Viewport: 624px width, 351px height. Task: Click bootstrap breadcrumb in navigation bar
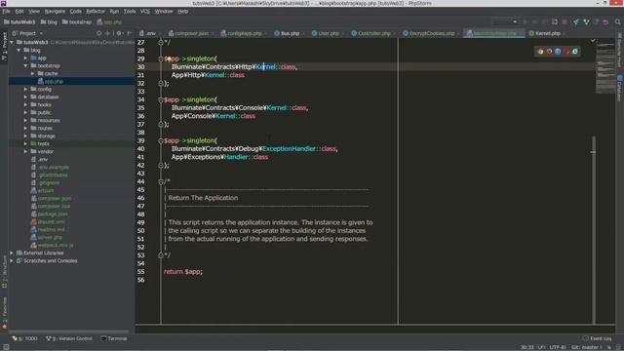pyautogui.click(x=77, y=22)
